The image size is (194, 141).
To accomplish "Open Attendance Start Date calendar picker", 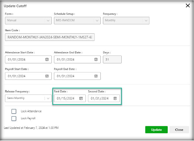I will coord(47,59).
